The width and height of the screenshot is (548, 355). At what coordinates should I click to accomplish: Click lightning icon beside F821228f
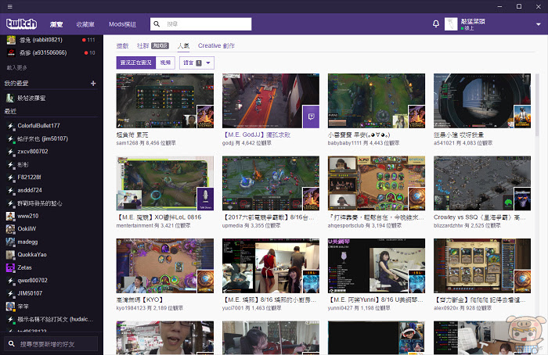[x=10, y=177]
